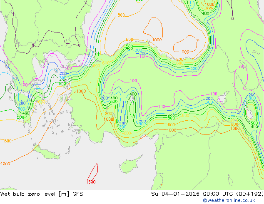
Task: Select the 'Wet bulb zero level [m]' title
Action: [x=35, y=194]
